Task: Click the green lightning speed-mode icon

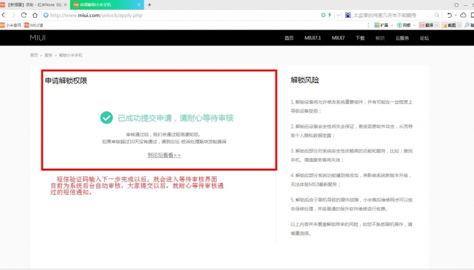Action: [x=330, y=14]
